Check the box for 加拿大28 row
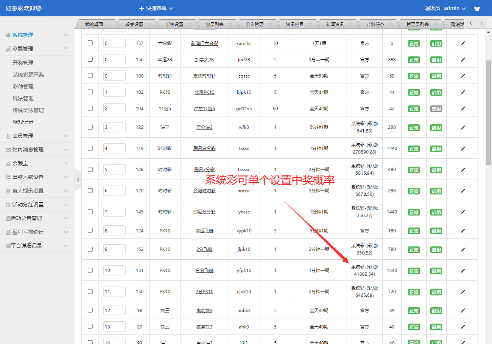The image size is (492, 344). coord(90,59)
